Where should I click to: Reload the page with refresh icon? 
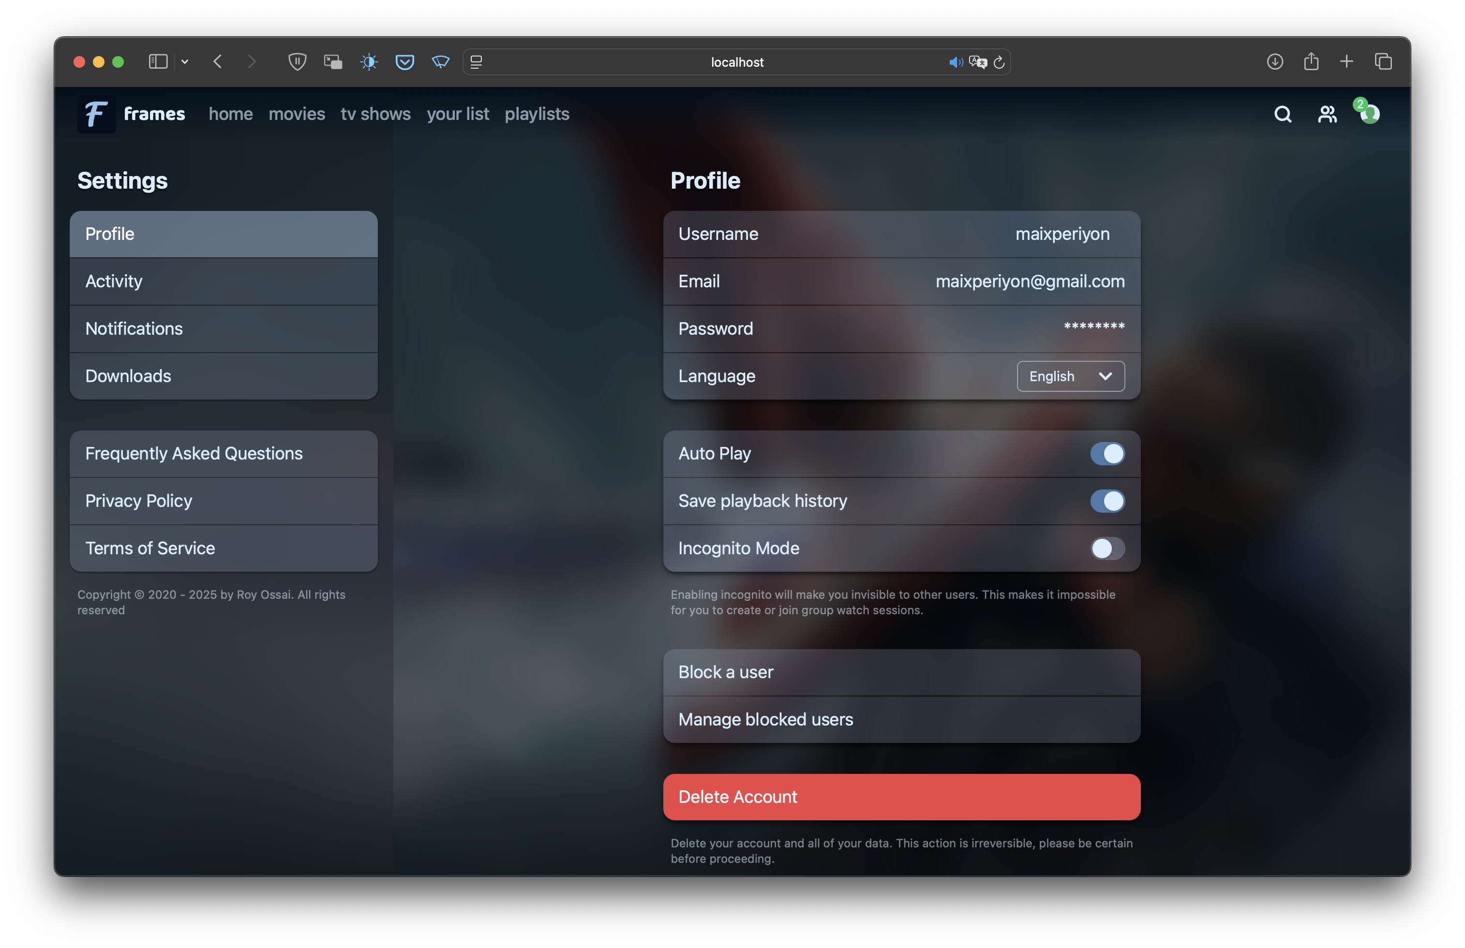coord(999,62)
